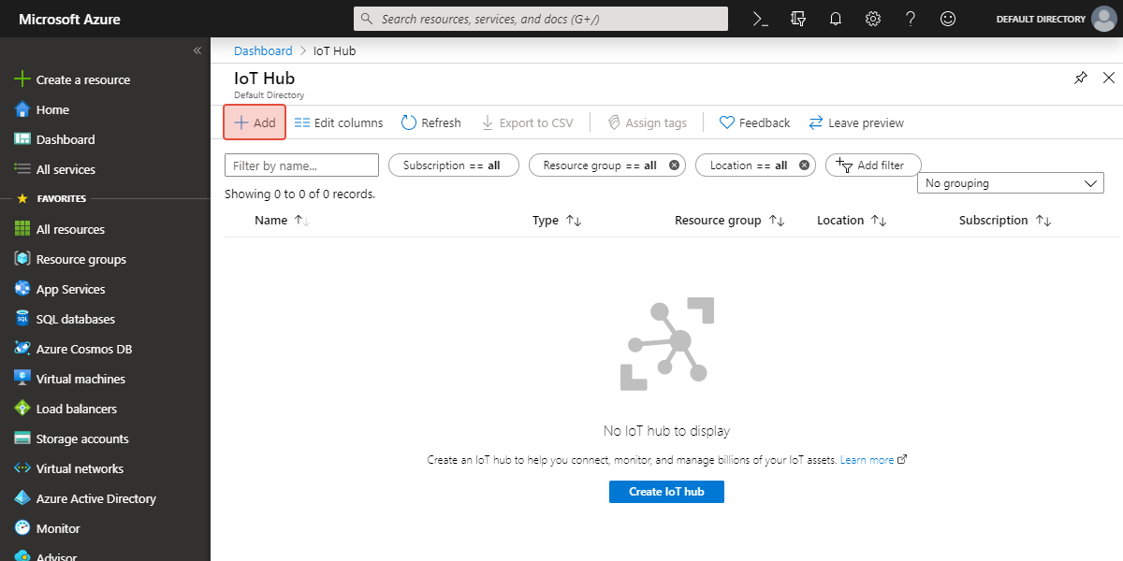The height and width of the screenshot is (561, 1123).
Task: Remove the Resource group filter
Action: 672,165
